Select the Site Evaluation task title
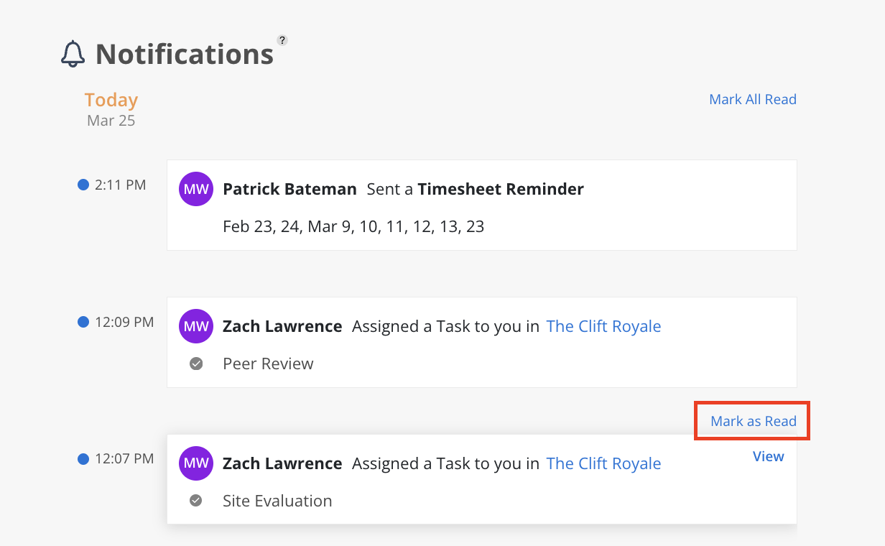The image size is (885, 546). click(x=277, y=501)
